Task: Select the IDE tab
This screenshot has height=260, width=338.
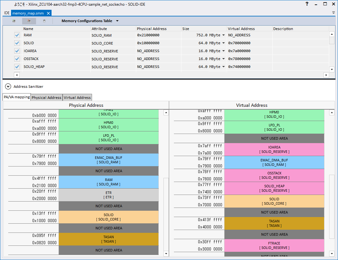Action: [7, 13]
